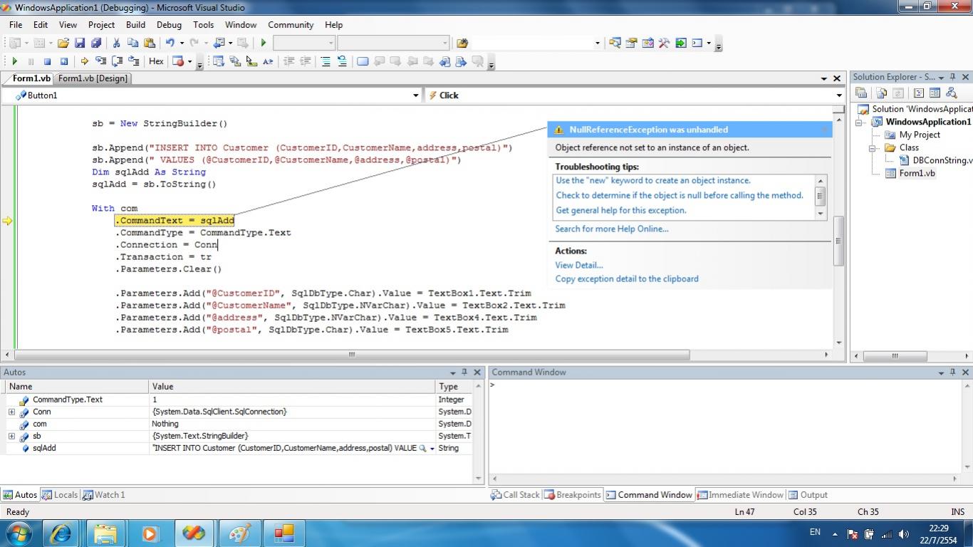Click the Step Into debug icon
973x547 pixels.
[x=100, y=62]
